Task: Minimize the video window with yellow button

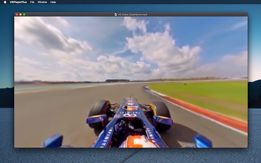Action: [20, 14]
